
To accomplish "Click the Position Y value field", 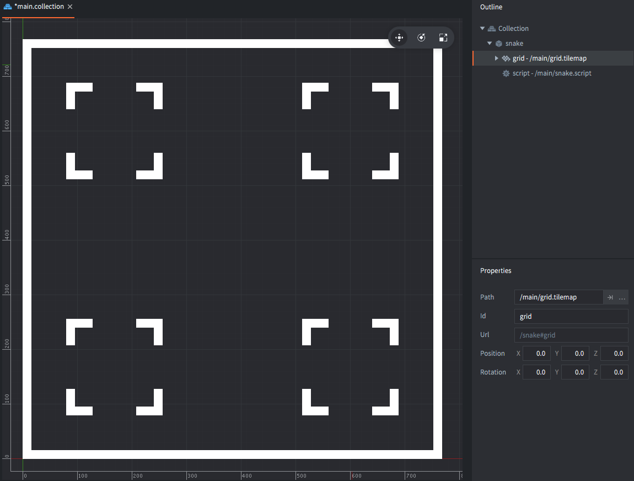I will click(575, 354).
